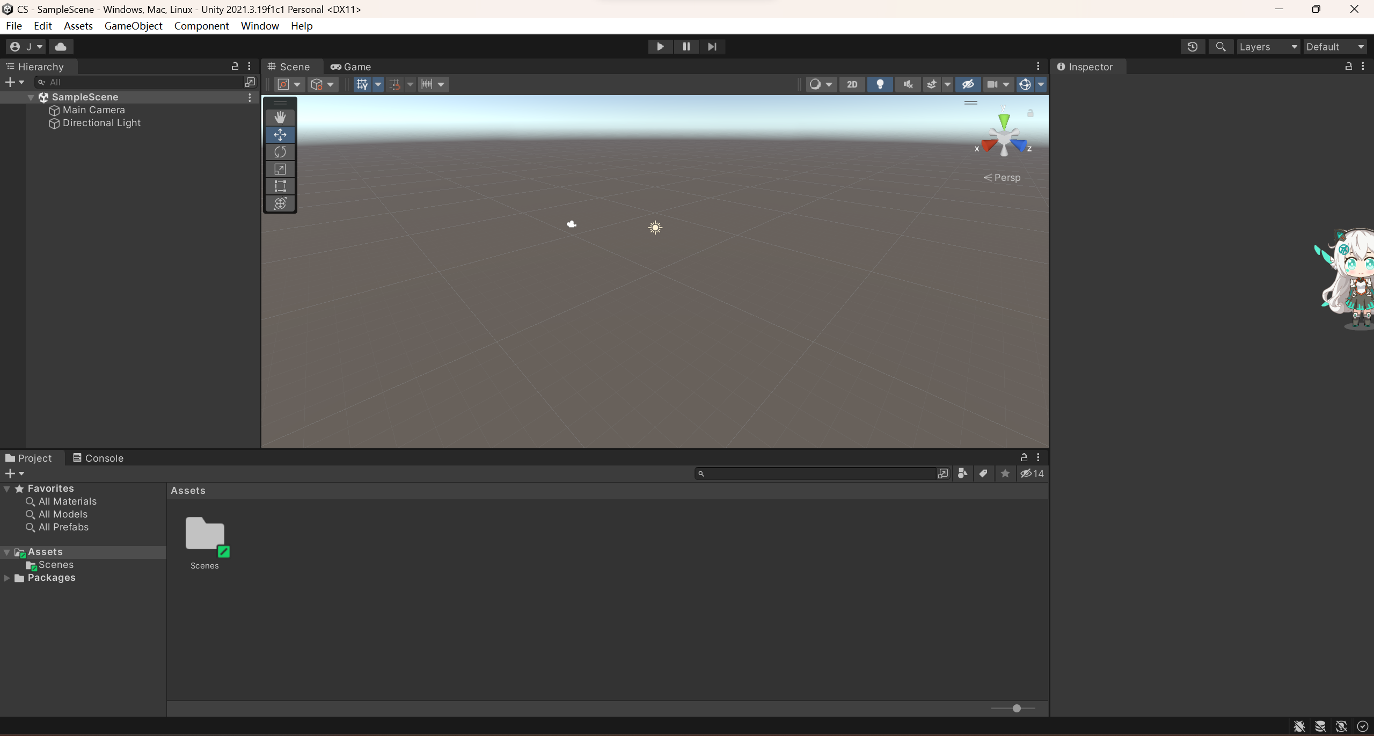Click the scene gizmo green Y axis

click(1004, 121)
